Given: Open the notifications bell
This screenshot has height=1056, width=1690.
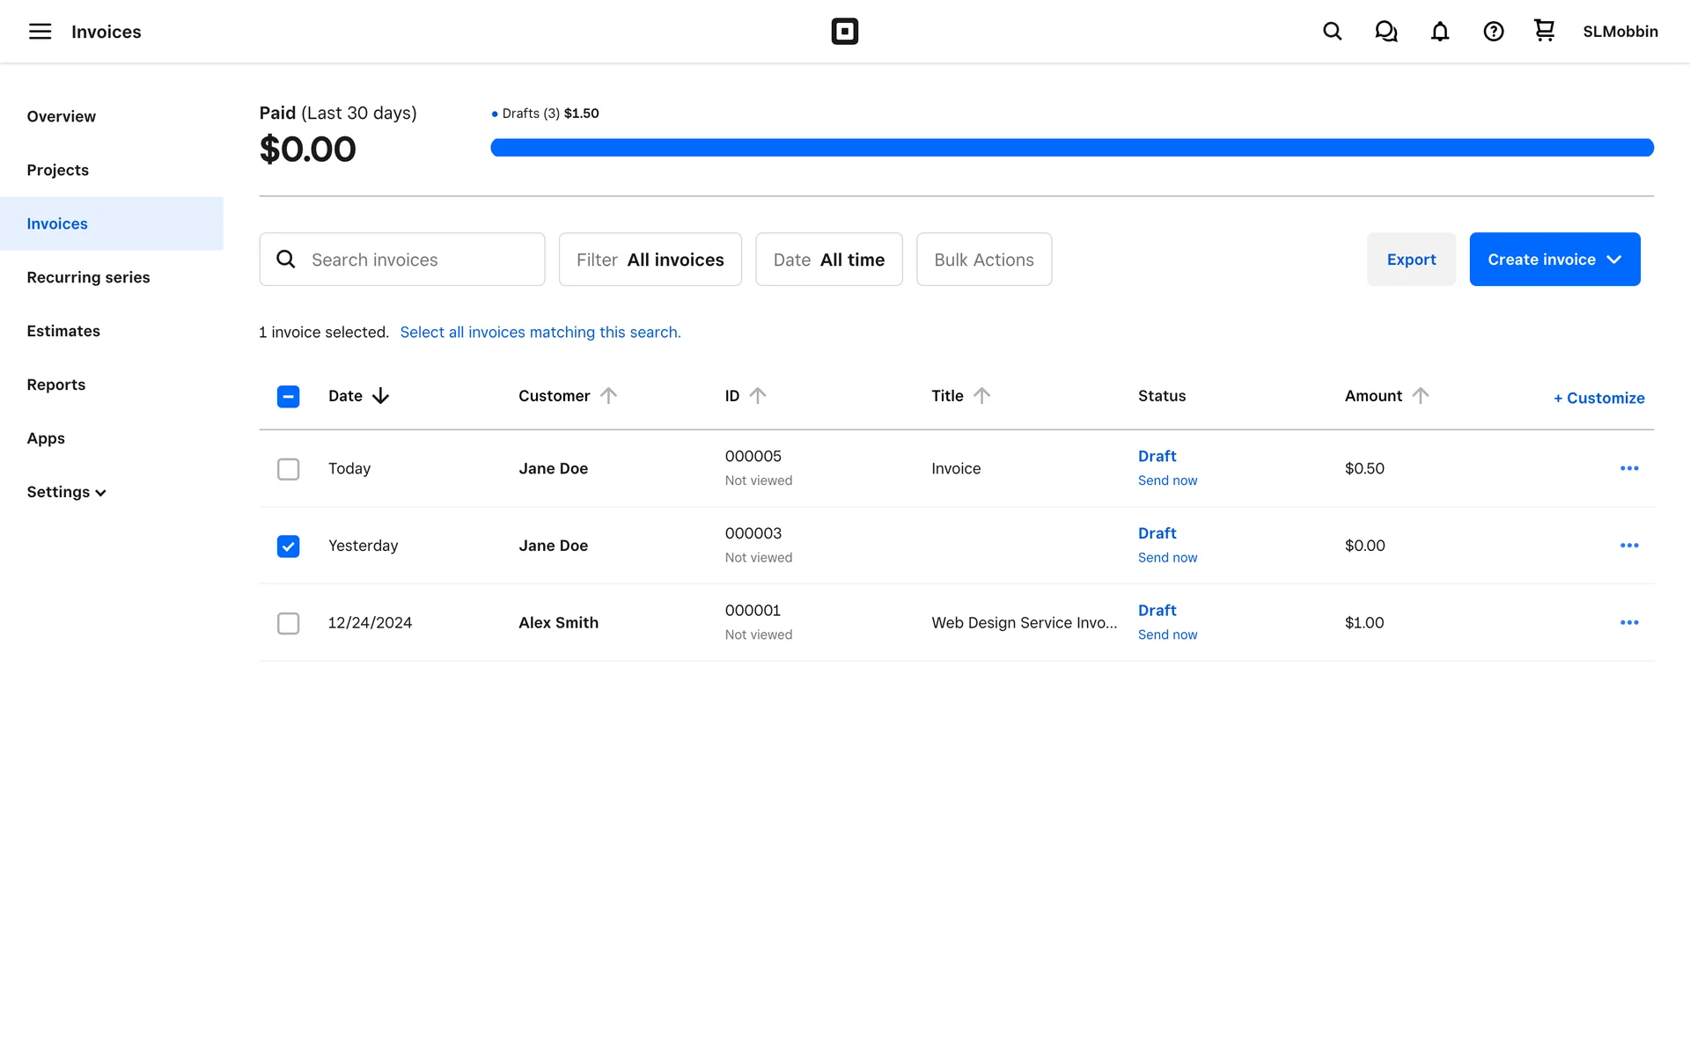Looking at the screenshot, I should [1439, 32].
